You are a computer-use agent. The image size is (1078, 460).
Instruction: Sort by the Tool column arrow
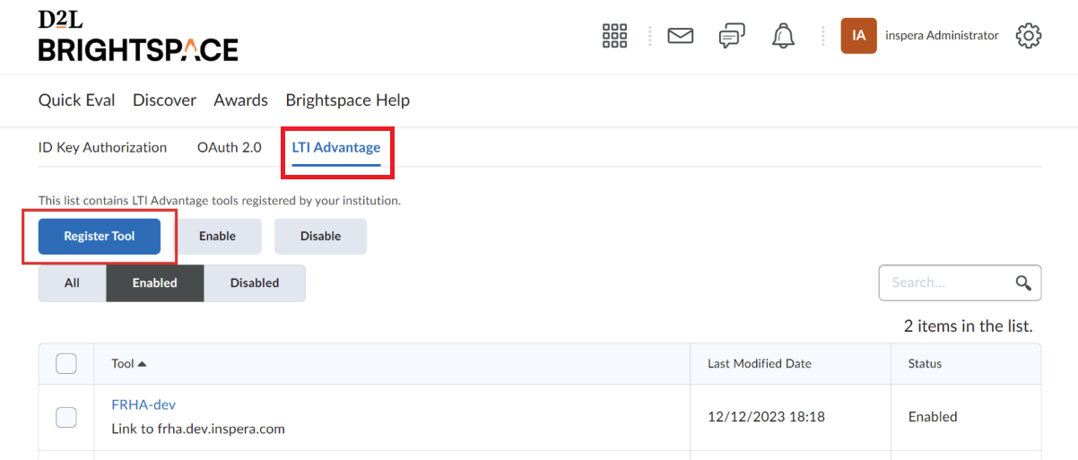[x=142, y=364]
